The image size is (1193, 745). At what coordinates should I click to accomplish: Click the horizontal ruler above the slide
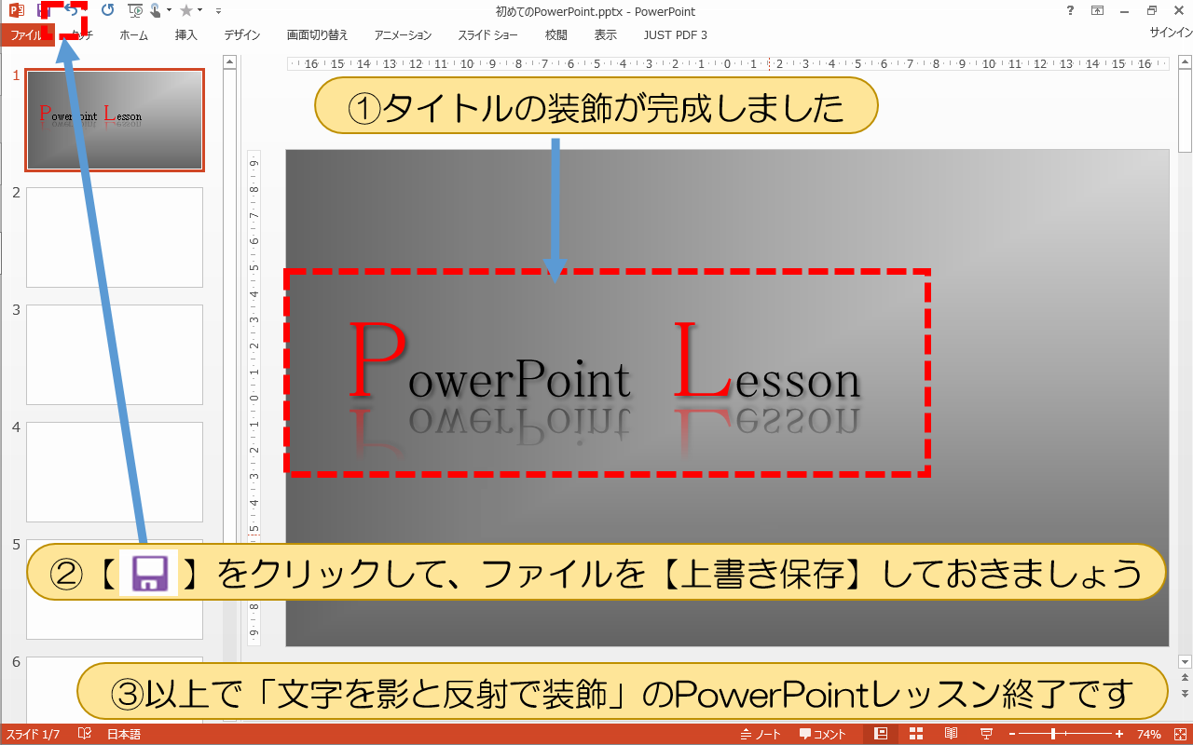coord(728,63)
